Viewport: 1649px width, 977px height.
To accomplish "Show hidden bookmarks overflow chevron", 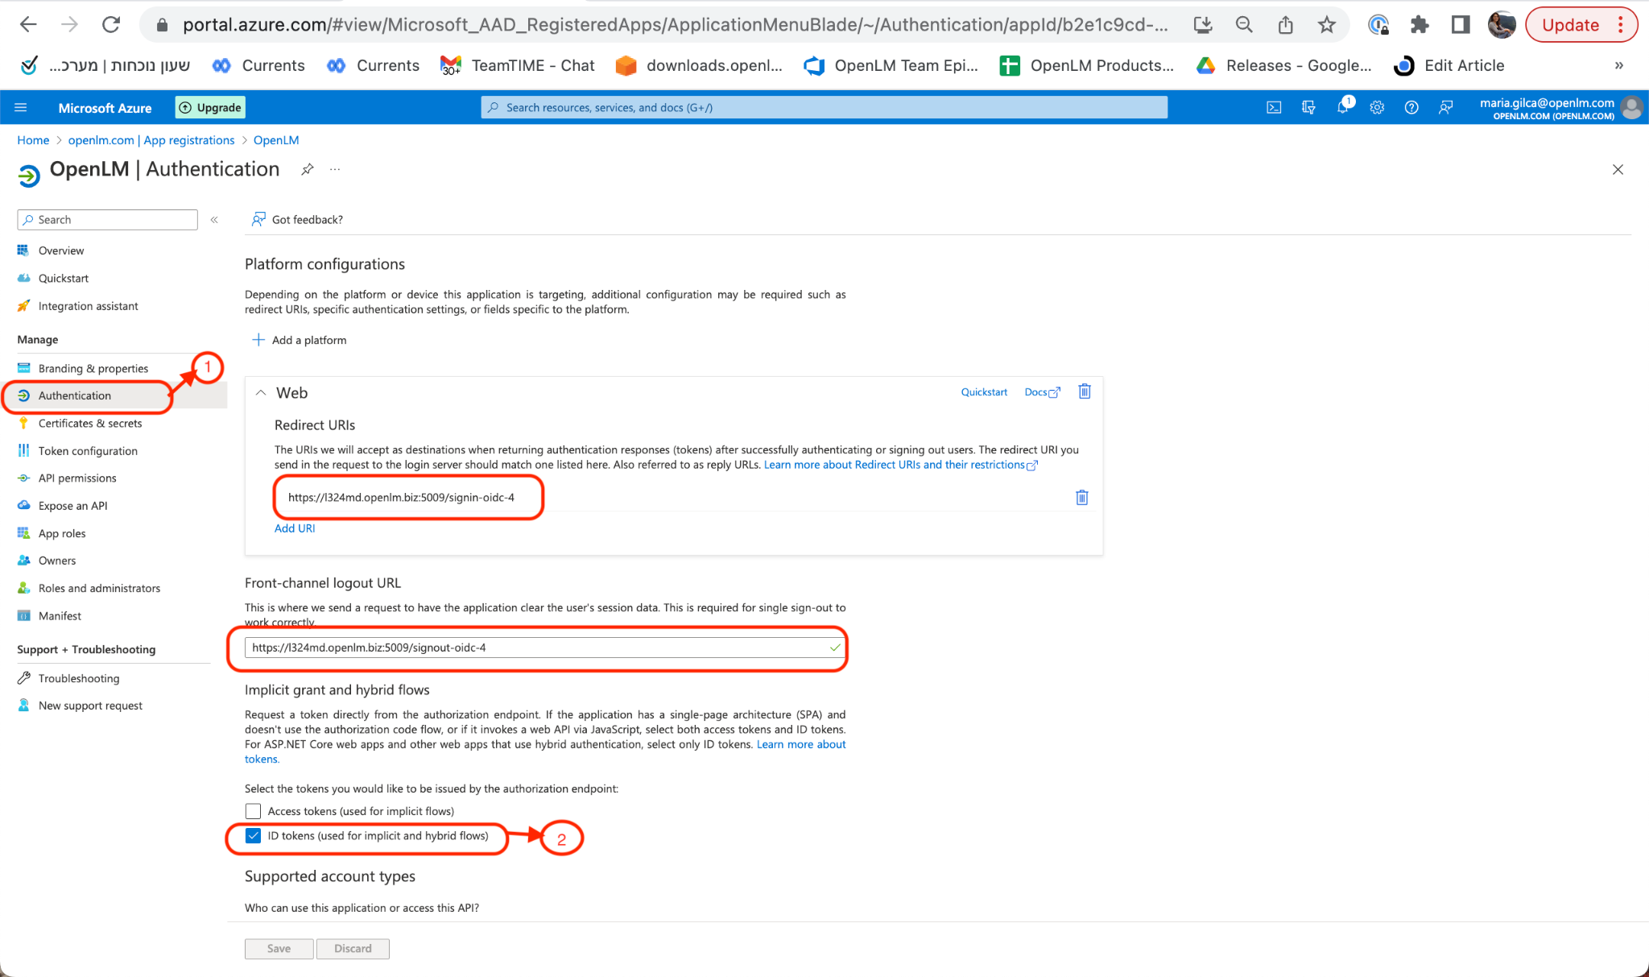I will tap(1618, 65).
